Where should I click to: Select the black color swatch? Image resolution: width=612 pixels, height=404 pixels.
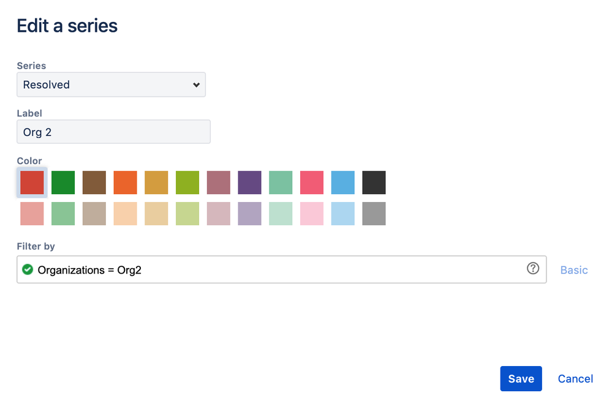(374, 182)
